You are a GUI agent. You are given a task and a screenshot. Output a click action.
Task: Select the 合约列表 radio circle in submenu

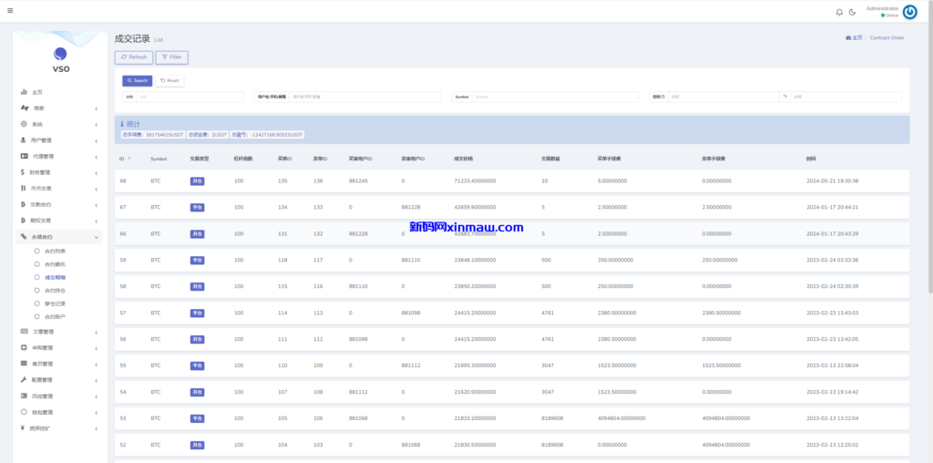(x=37, y=251)
